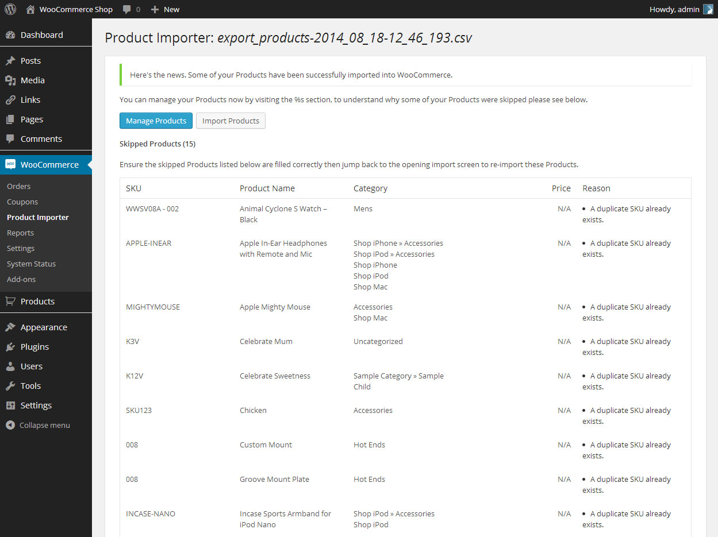The height and width of the screenshot is (537, 718).
Task: Click the Dashboard gauge icon
Action: click(10, 35)
